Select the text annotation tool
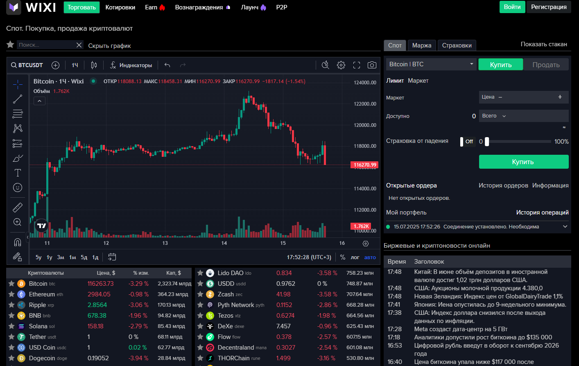The image size is (579, 366). pyautogui.click(x=18, y=173)
